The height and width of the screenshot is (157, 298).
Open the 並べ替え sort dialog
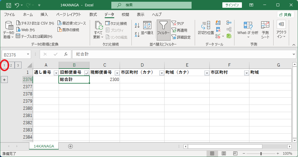[147, 28]
